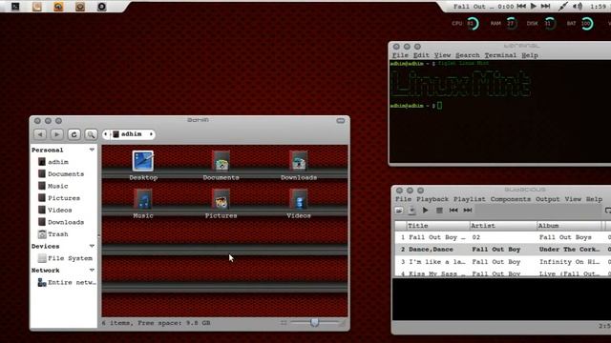The height and width of the screenshot is (343, 611).
Task: Go back in the file manager
Action: click(40, 134)
